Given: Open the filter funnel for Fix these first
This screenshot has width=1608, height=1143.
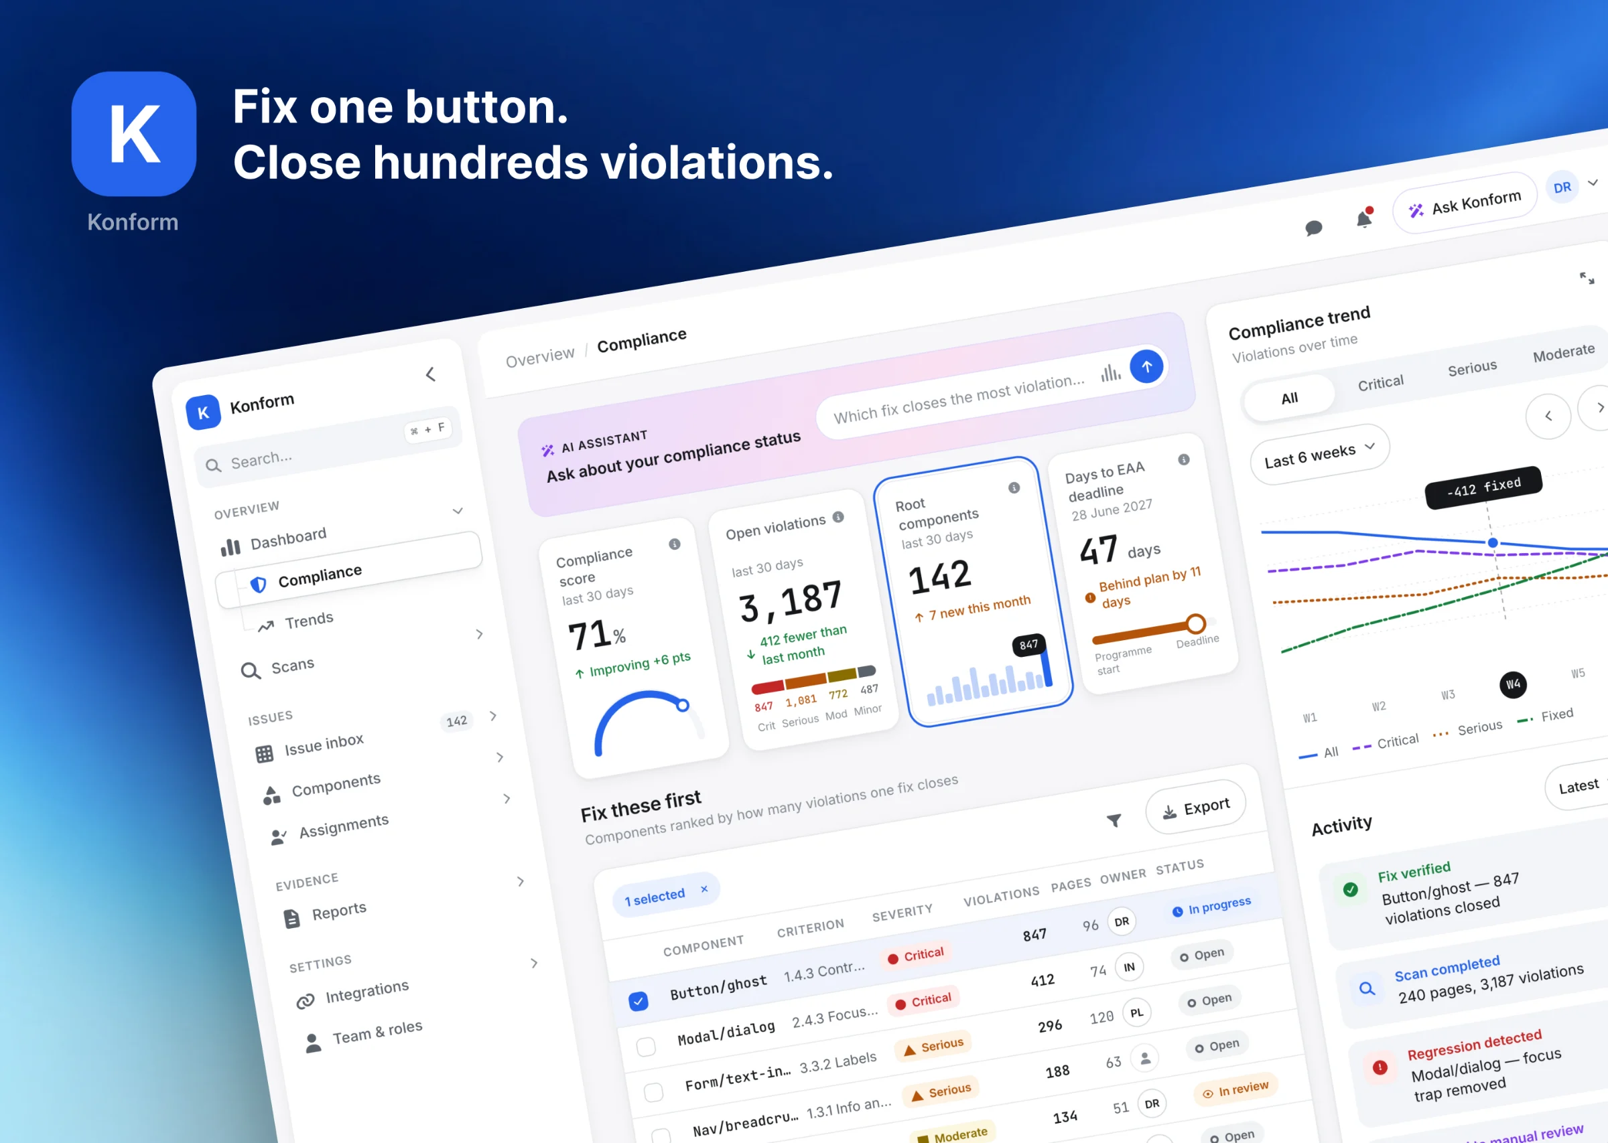Looking at the screenshot, I should tap(1114, 820).
